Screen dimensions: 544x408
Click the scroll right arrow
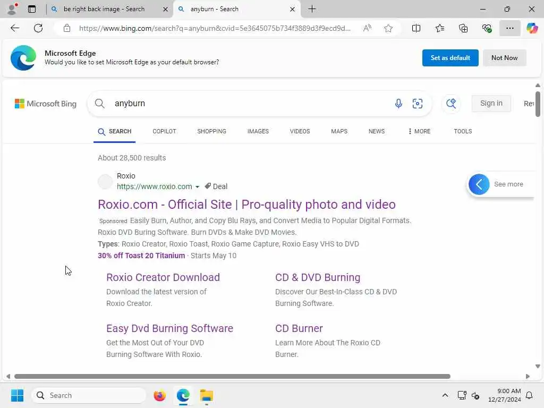pos(528,377)
